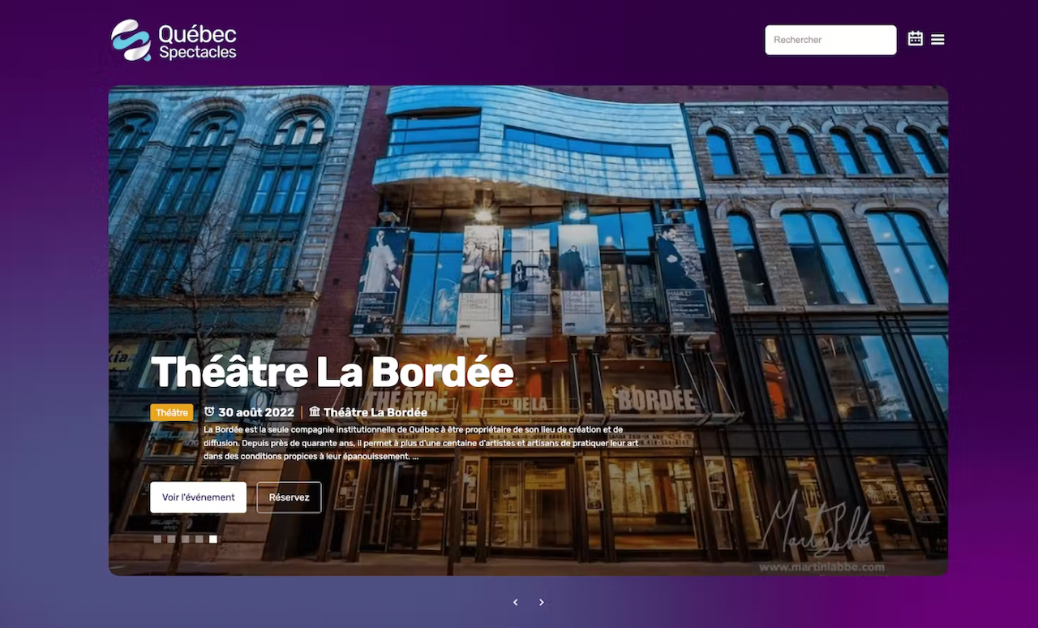This screenshot has height=628, width=1038.
Task: Click the La Bordée description paragraph
Action: pyautogui.click(x=421, y=442)
